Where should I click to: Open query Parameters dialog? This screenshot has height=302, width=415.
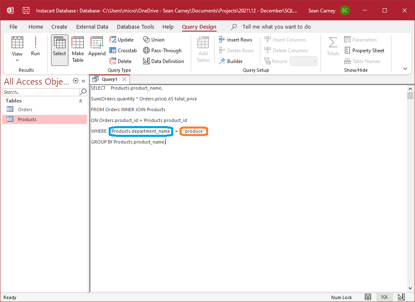(x=360, y=40)
